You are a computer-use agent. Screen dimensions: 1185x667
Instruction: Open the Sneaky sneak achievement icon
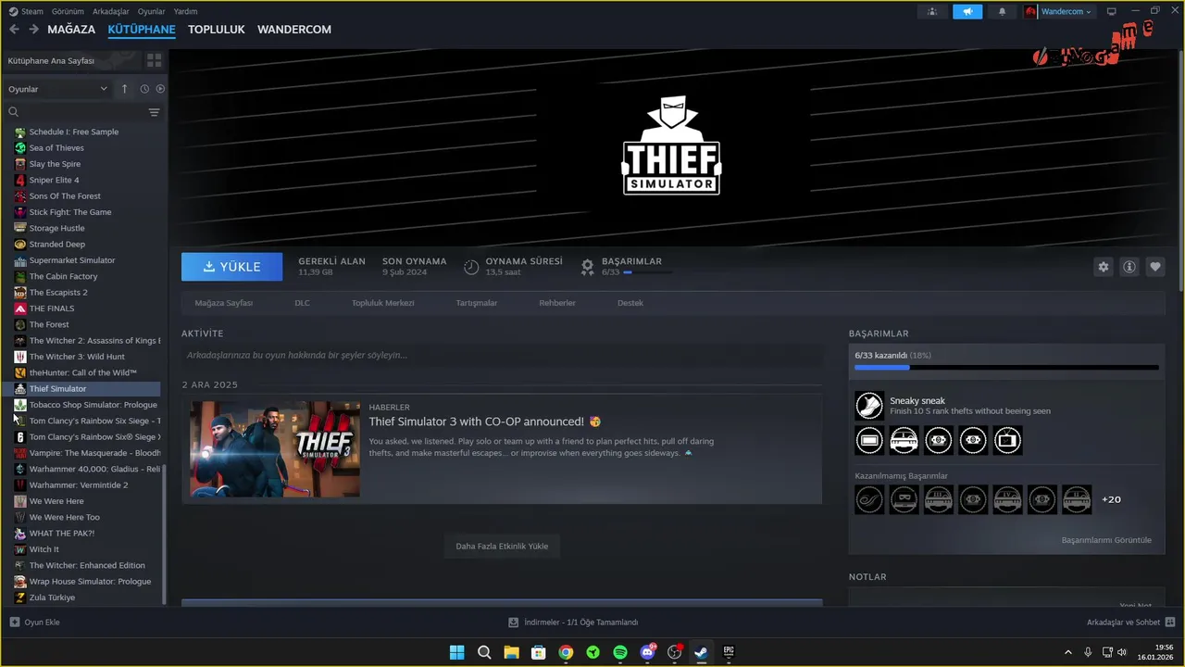click(869, 406)
